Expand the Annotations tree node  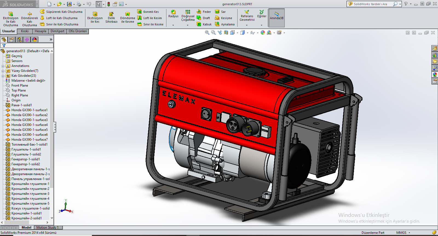tap(3, 66)
